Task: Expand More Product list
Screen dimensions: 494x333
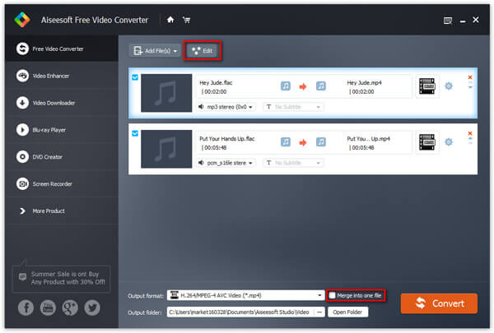Action: pyautogui.click(x=62, y=210)
